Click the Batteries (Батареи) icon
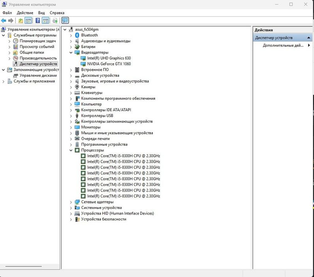 click(x=77, y=47)
